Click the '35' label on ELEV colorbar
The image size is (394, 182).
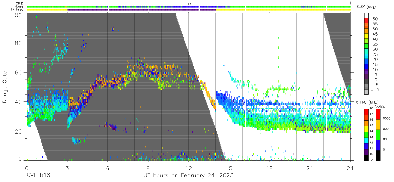pos(375,44)
